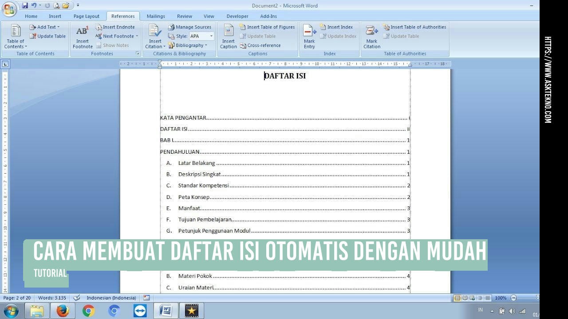
Task: Click Cross-reference in Captions group
Action: tap(260, 45)
